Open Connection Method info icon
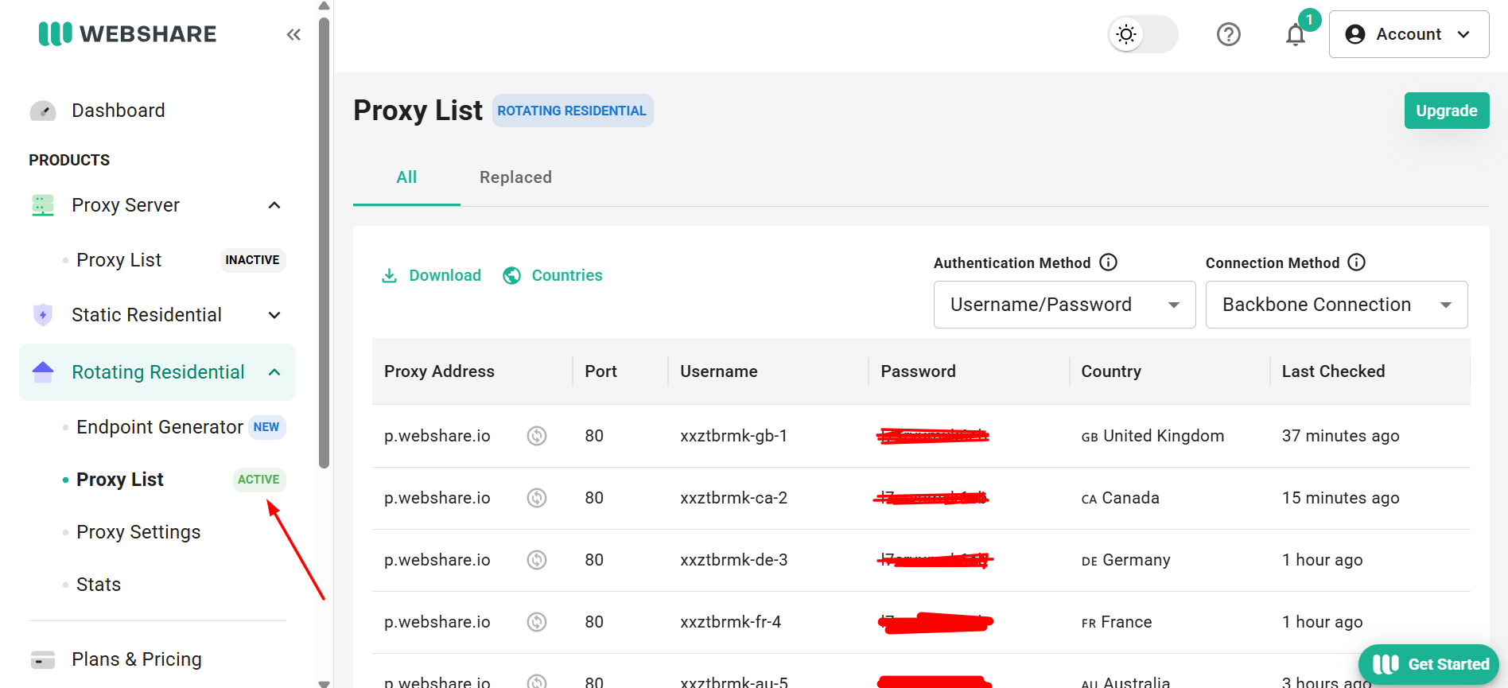The image size is (1508, 688). pyautogui.click(x=1357, y=262)
